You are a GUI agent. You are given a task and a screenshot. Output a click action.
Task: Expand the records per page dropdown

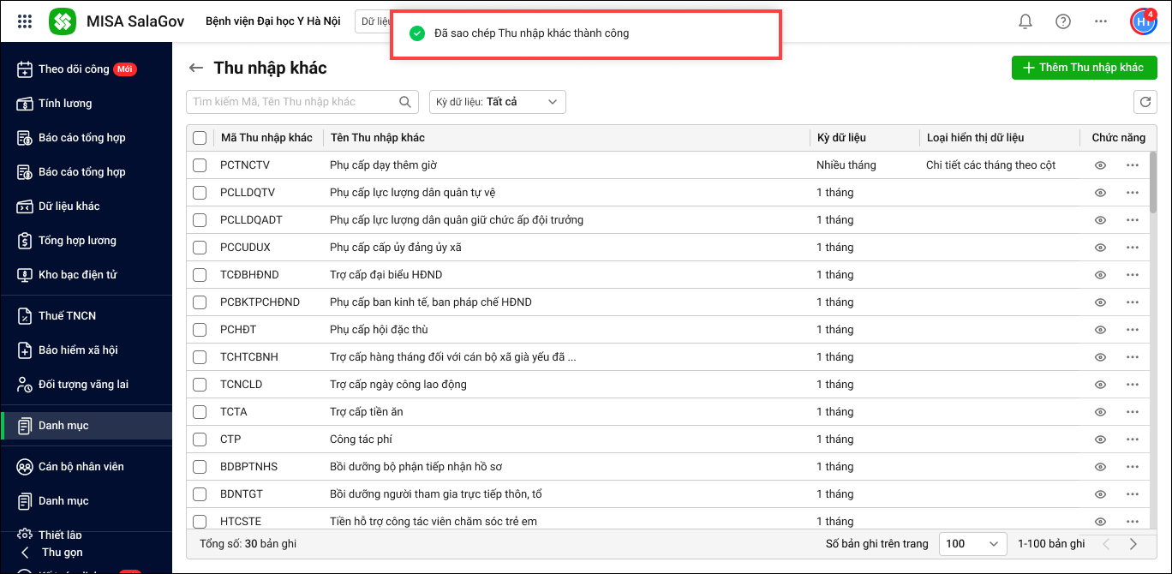[972, 544]
